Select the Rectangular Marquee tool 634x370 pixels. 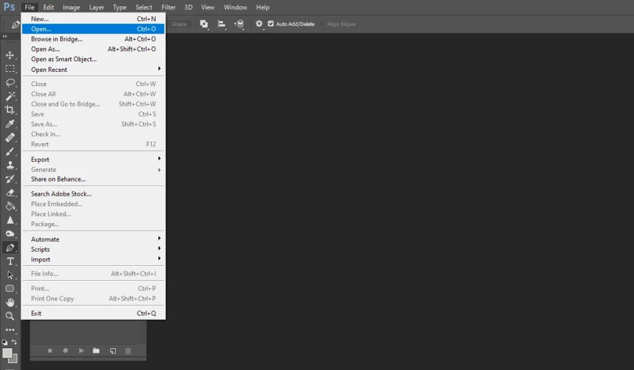pos(10,69)
